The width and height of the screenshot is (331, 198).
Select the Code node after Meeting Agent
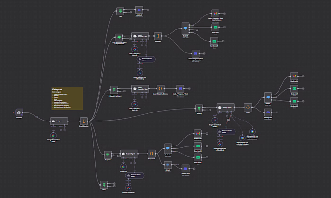[248, 108]
